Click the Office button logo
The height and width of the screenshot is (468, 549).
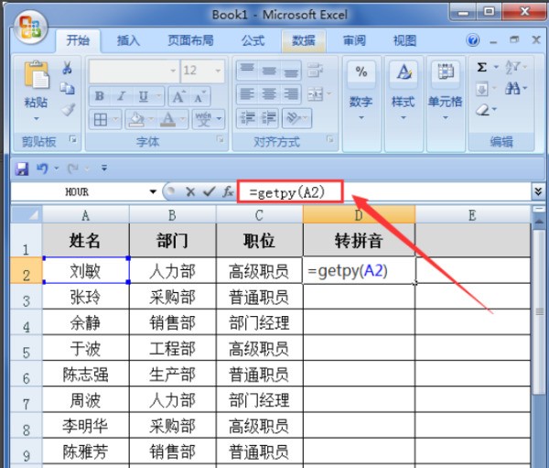point(30,27)
